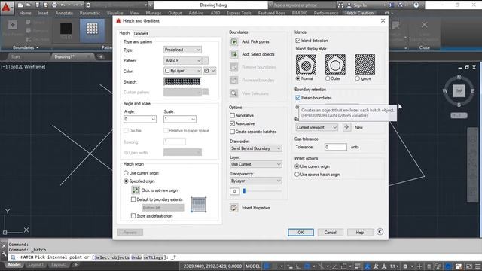Expand the Boundaries ribbon panel

coord(26,47)
